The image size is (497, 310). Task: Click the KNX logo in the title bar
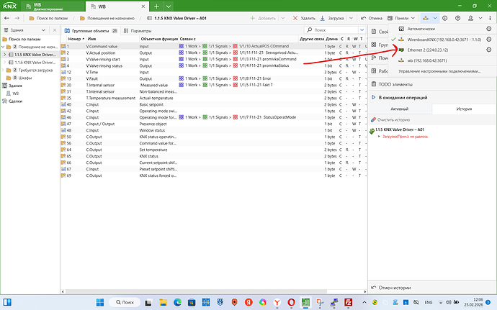(9, 6)
